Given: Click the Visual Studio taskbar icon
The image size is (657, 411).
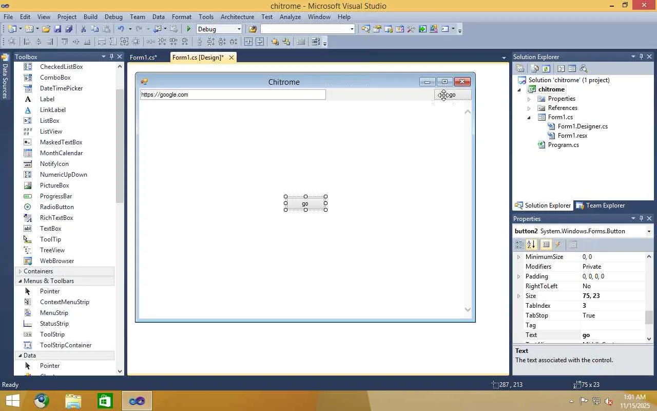Looking at the screenshot, I should [x=137, y=401].
